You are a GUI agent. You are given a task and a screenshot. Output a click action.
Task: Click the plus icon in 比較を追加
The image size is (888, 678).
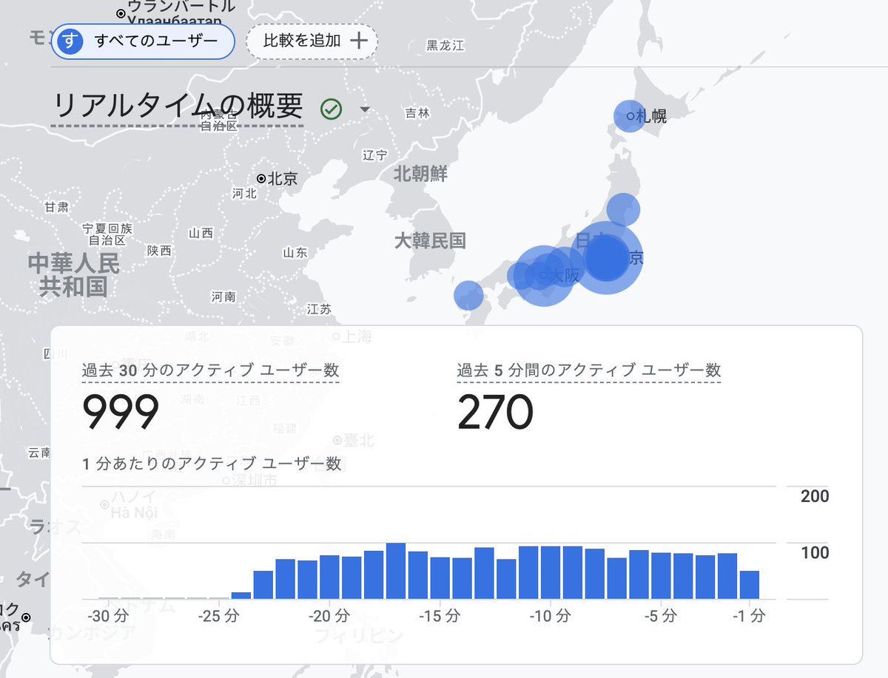358,41
